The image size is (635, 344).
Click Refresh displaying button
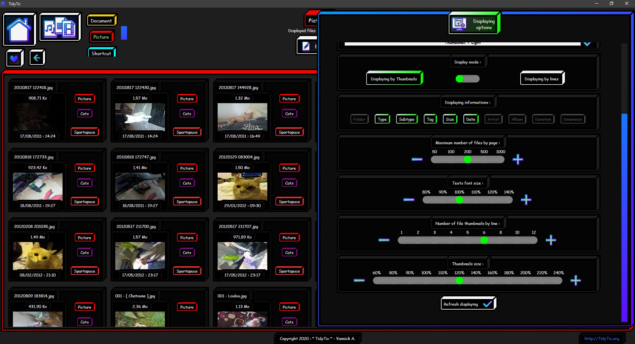pos(468,304)
